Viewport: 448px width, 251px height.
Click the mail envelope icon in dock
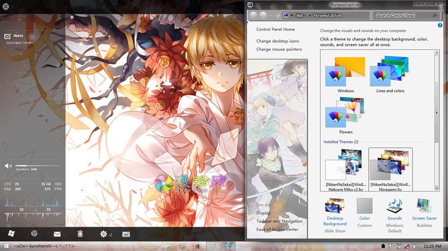click(57, 234)
